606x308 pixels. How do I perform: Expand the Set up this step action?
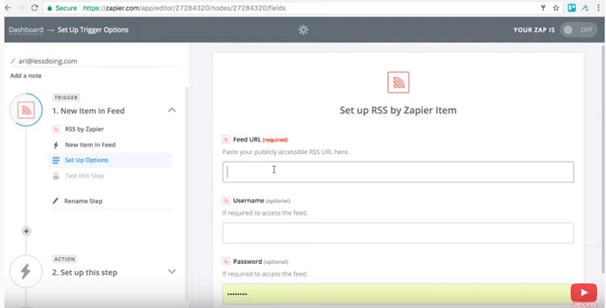(x=172, y=272)
